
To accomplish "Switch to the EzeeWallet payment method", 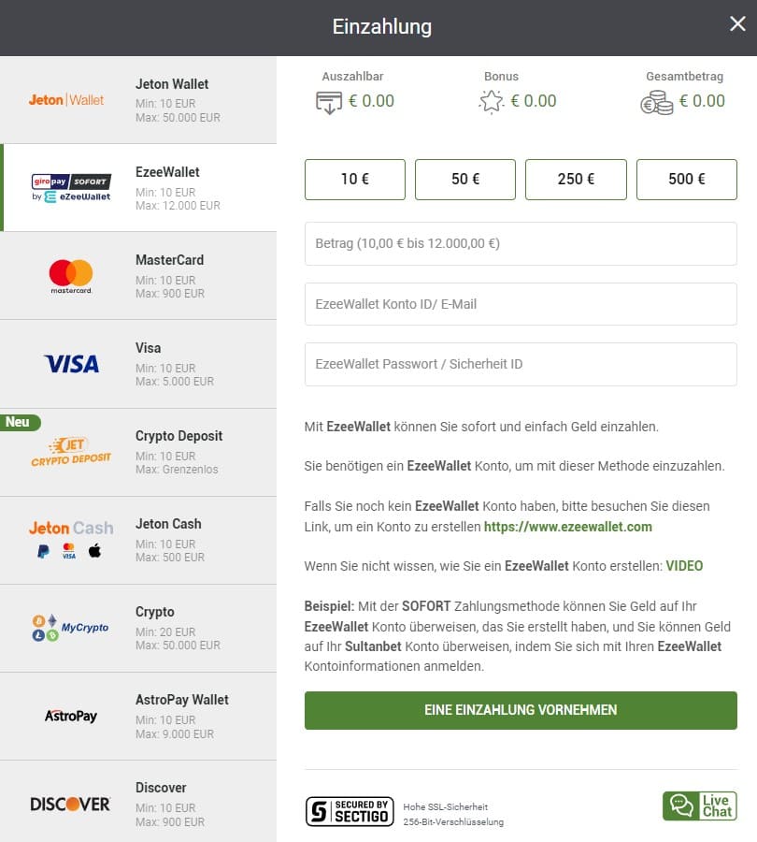I will pyautogui.click(x=140, y=188).
